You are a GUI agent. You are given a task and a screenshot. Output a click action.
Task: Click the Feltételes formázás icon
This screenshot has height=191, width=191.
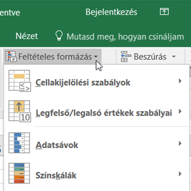pos(11,56)
